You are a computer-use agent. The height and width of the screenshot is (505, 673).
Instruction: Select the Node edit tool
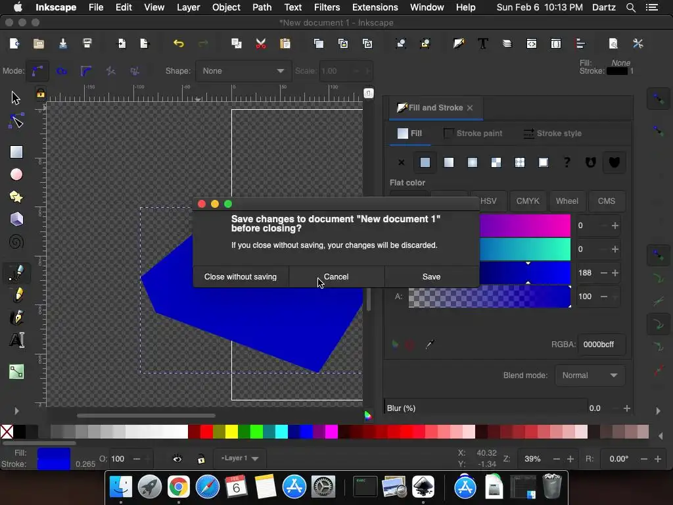[16, 122]
